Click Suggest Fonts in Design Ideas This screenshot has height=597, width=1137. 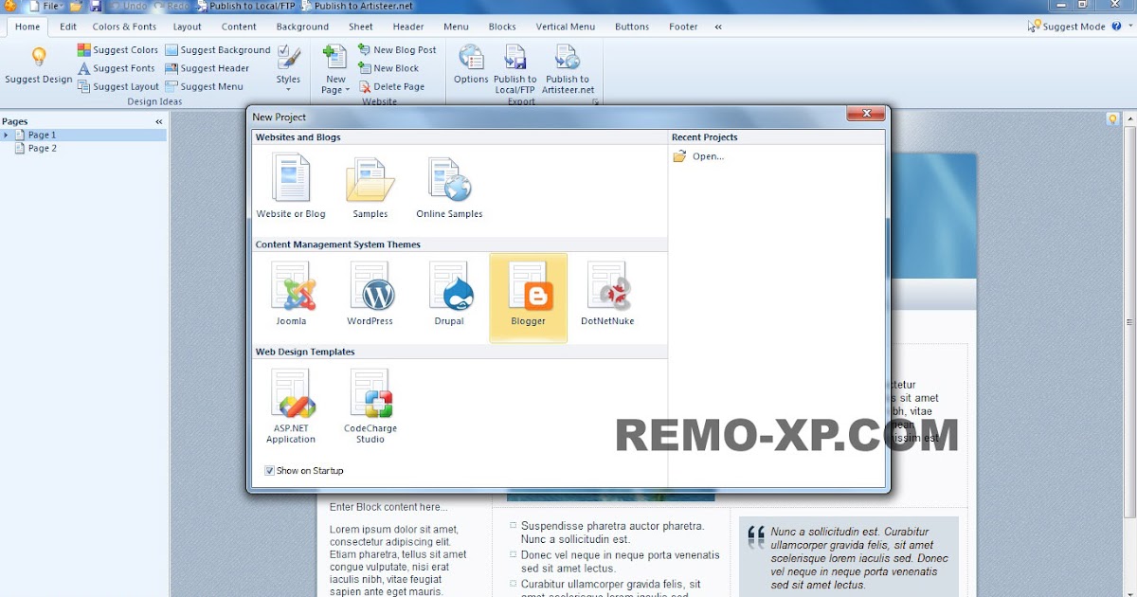(x=117, y=68)
